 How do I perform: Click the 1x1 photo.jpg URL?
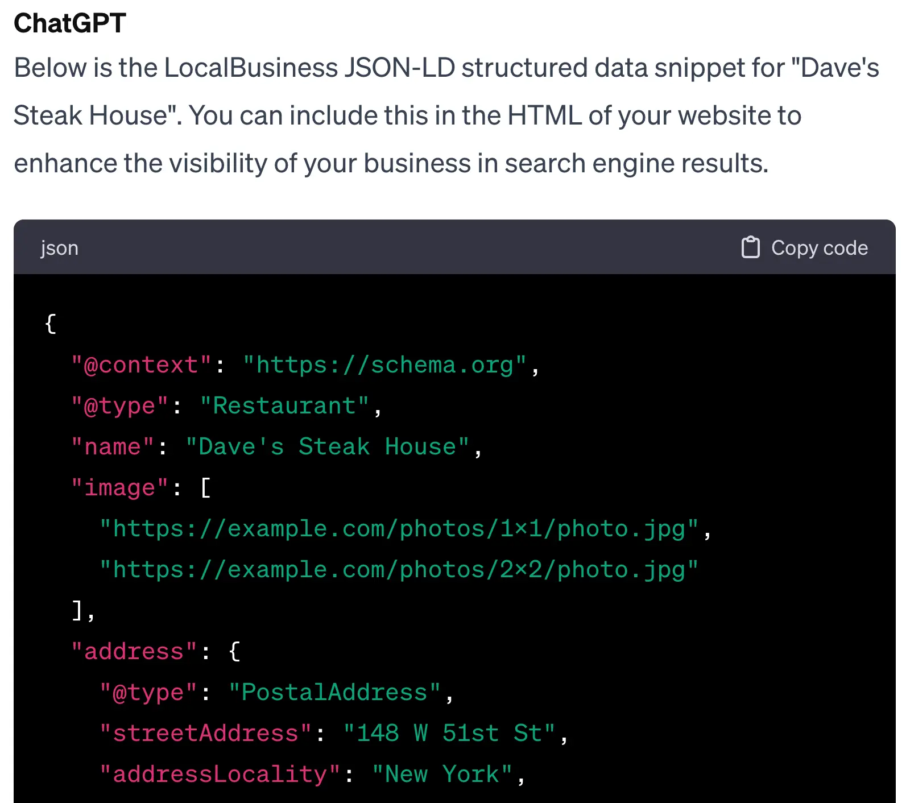[x=399, y=529]
